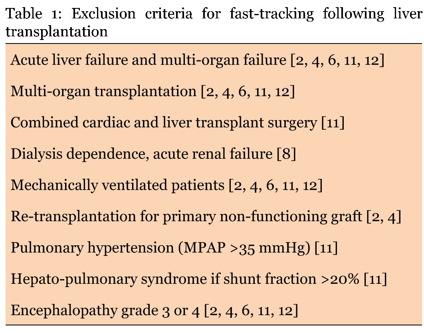Click the Table 1 caption title
The height and width of the screenshot is (333, 424).
point(214,22)
